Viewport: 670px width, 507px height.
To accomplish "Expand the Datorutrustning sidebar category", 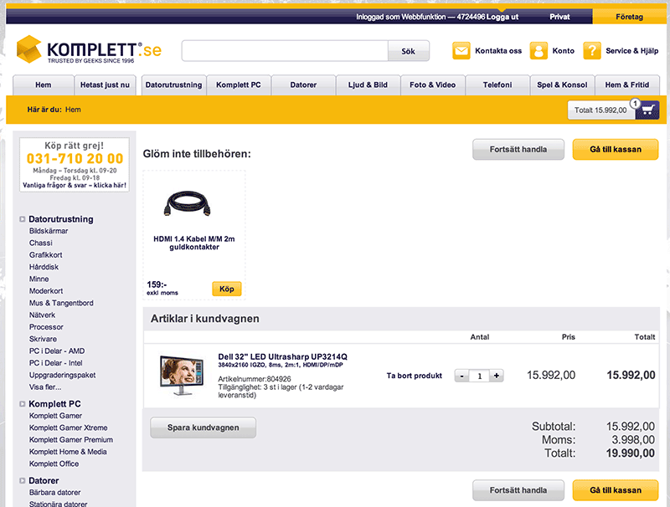I will 22,219.
